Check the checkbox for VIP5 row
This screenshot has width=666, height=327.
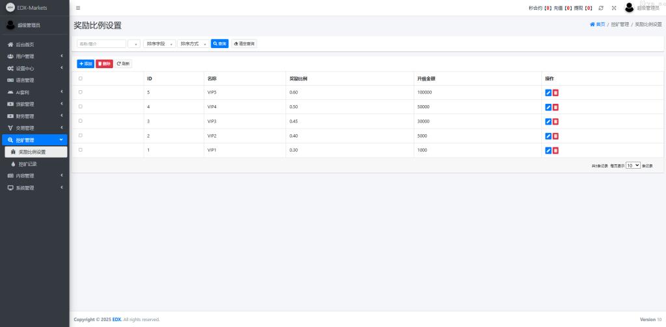pyautogui.click(x=81, y=92)
